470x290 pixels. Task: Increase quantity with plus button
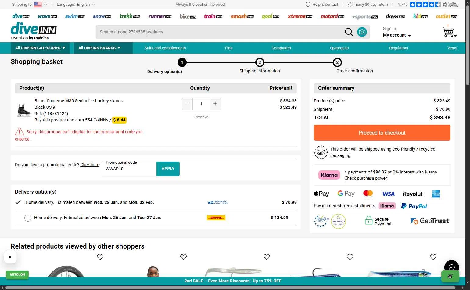click(215, 104)
